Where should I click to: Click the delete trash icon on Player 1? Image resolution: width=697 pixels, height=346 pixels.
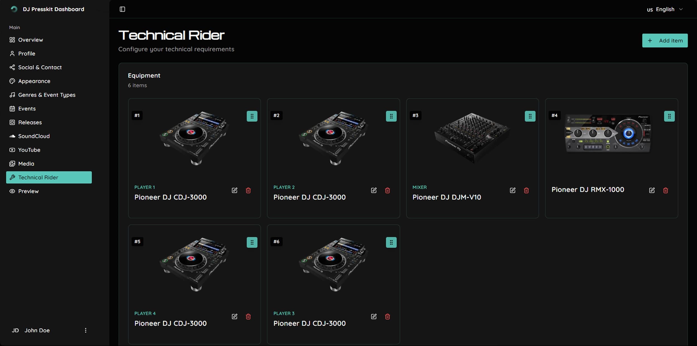click(249, 191)
